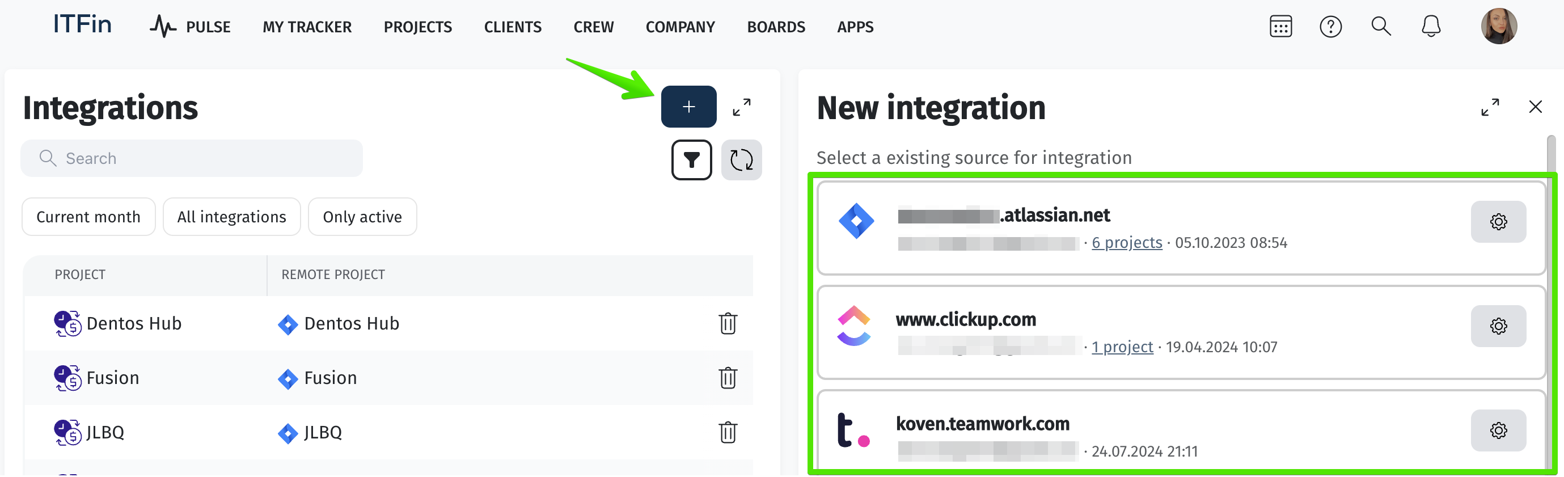Add a new integration with plus button

(688, 107)
